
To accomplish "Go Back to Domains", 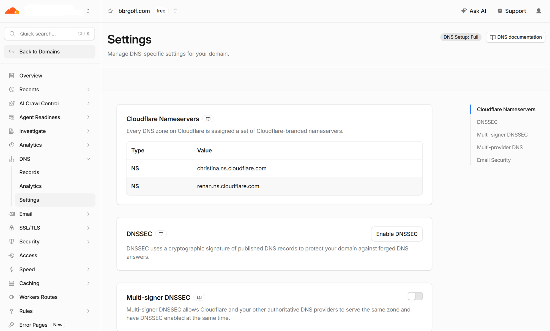I will [50, 52].
